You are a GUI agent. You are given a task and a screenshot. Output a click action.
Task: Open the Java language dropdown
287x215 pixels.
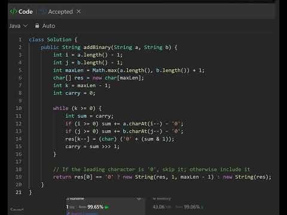click(x=19, y=26)
